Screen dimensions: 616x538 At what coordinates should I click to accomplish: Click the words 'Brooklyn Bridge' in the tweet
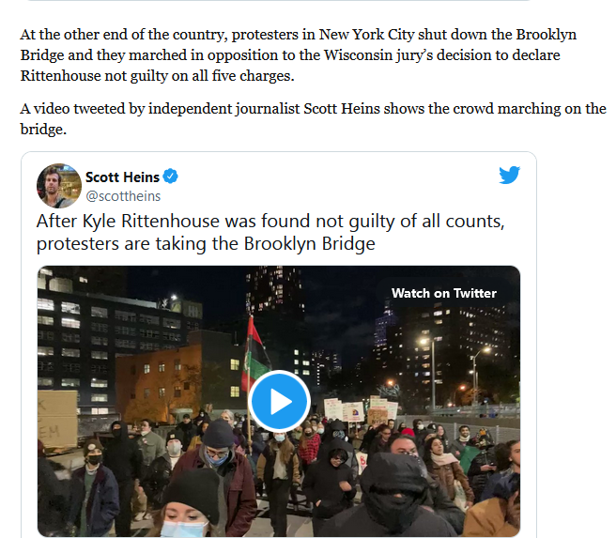coord(310,243)
